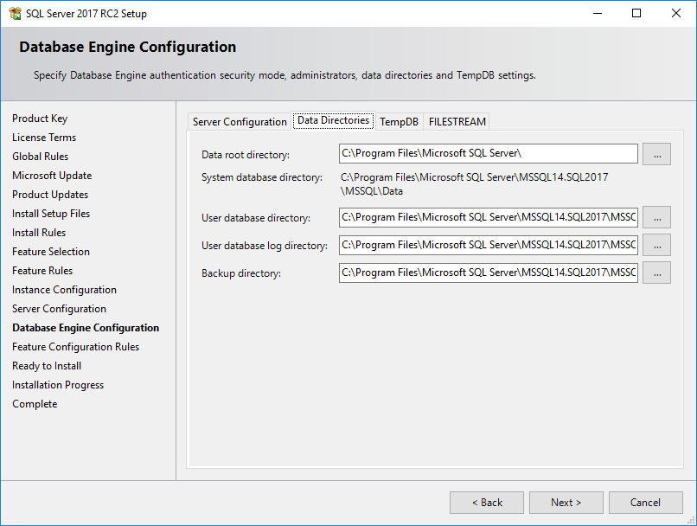697x526 pixels.
Task: Proceed with the Next button
Action: 566,503
